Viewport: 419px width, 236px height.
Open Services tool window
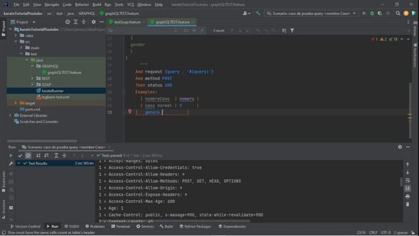(145, 226)
